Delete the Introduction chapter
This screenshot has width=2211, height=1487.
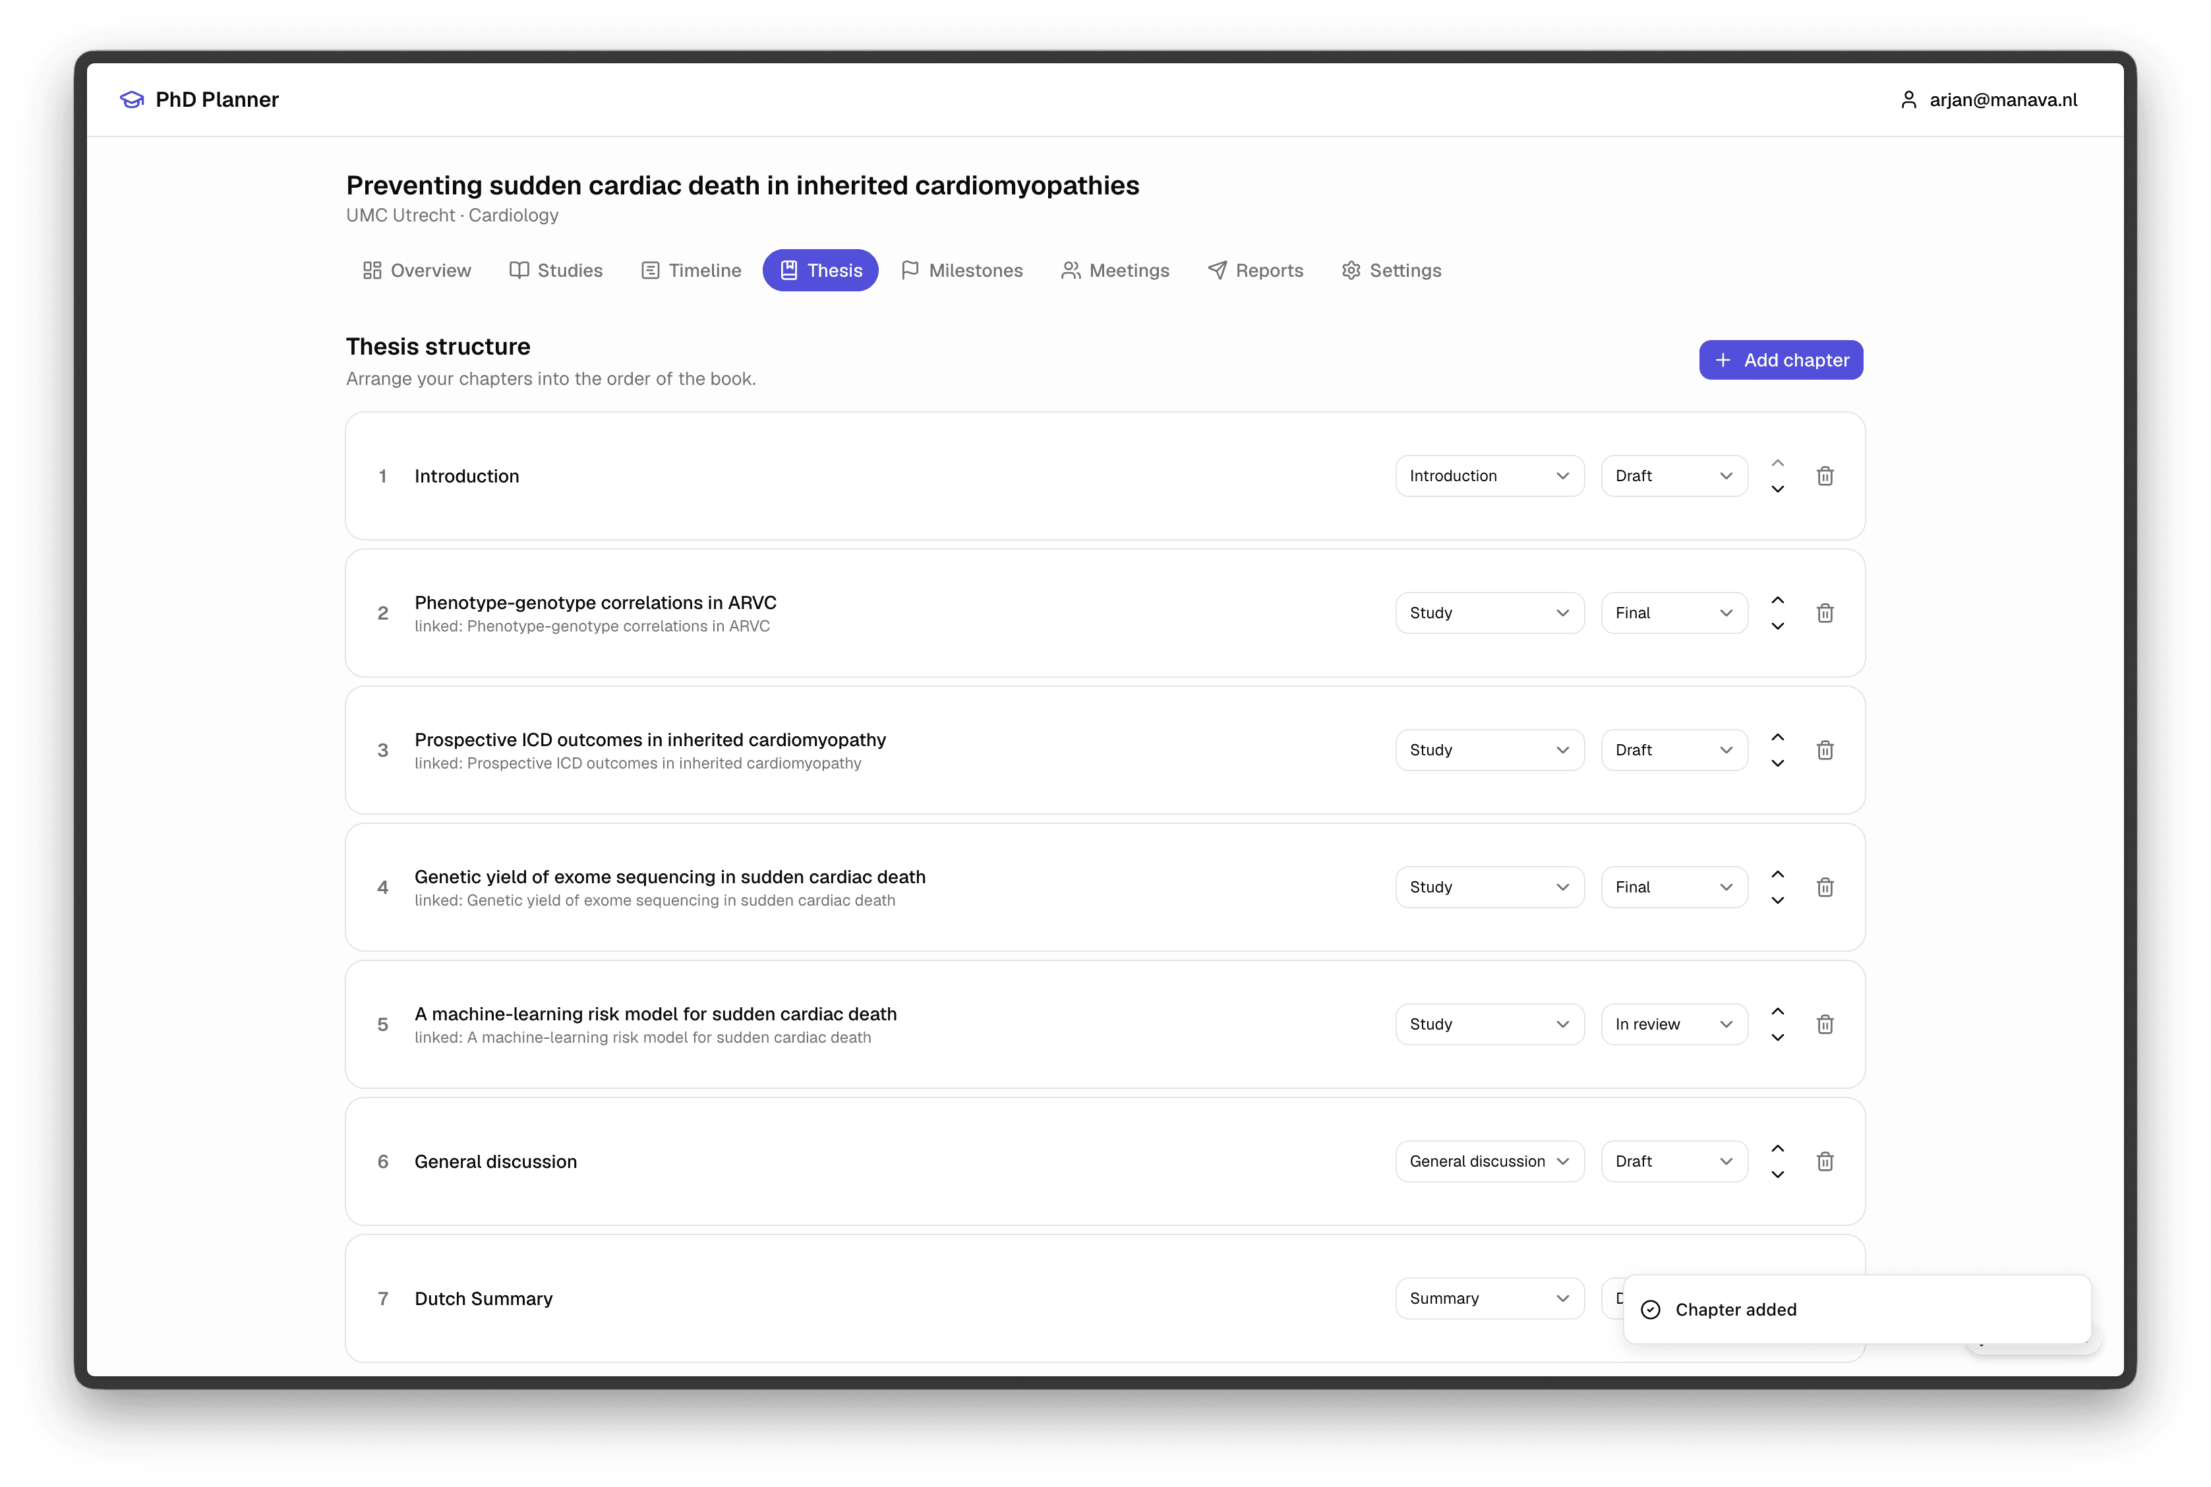pos(1825,476)
